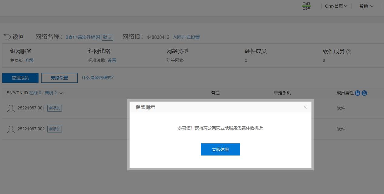Click the member avatar icon for 25221957:002
The image size is (384, 194).
click(x=11, y=129)
